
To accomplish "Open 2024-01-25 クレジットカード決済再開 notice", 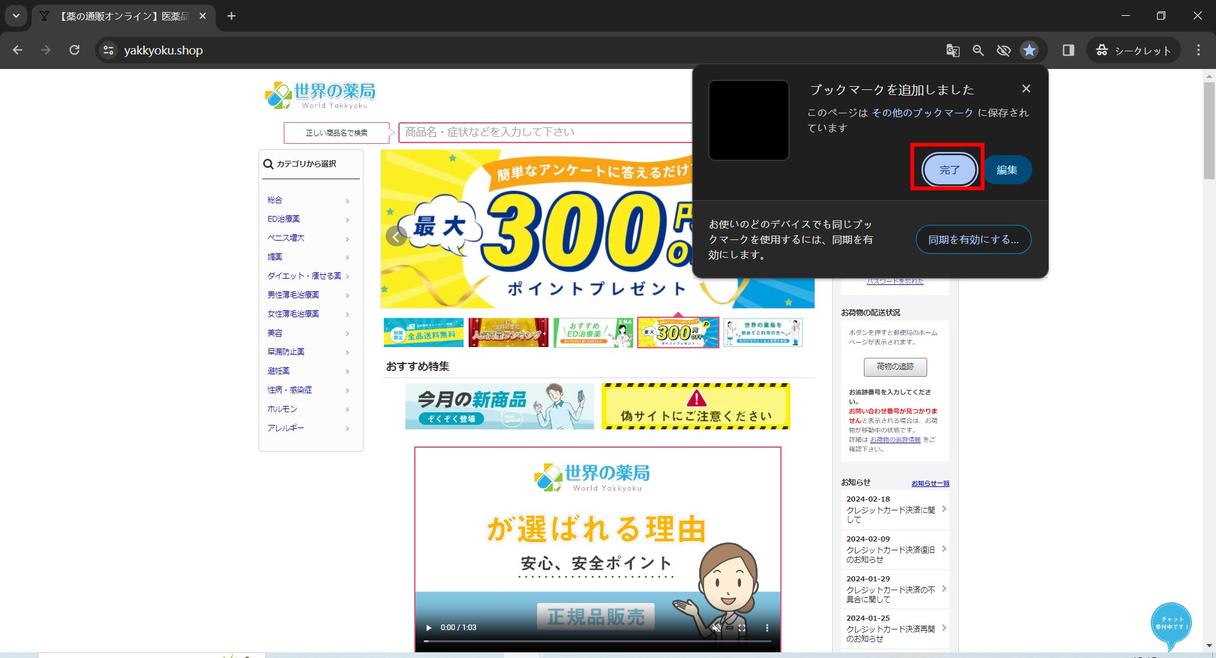I will [895, 628].
